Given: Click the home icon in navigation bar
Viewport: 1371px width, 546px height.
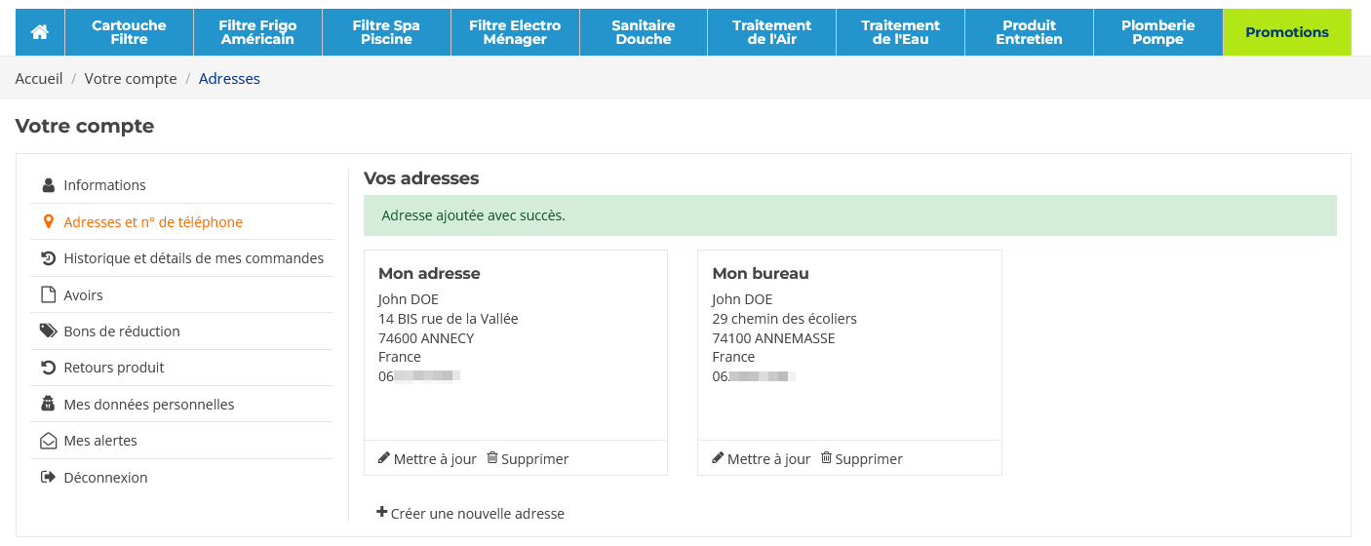Looking at the screenshot, I should pos(40,32).
